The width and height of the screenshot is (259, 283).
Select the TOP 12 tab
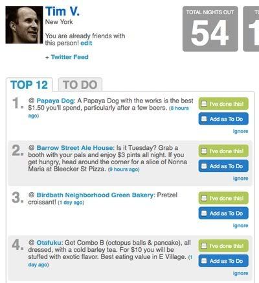click(x=29, y=84)
